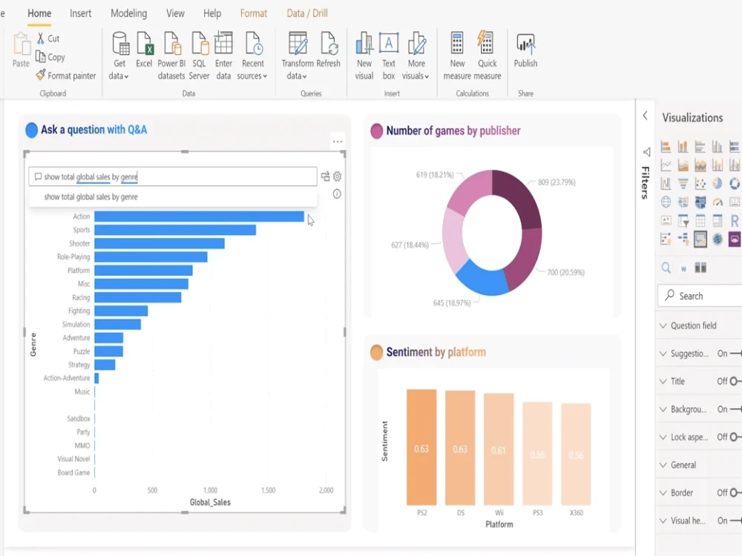742x556 pixels.
Task: Select the gauge visualization icon
Action: [x=718, y=202]
